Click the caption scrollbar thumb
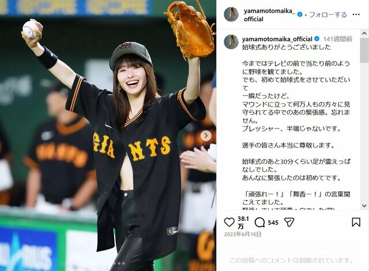 click(364, 51)
